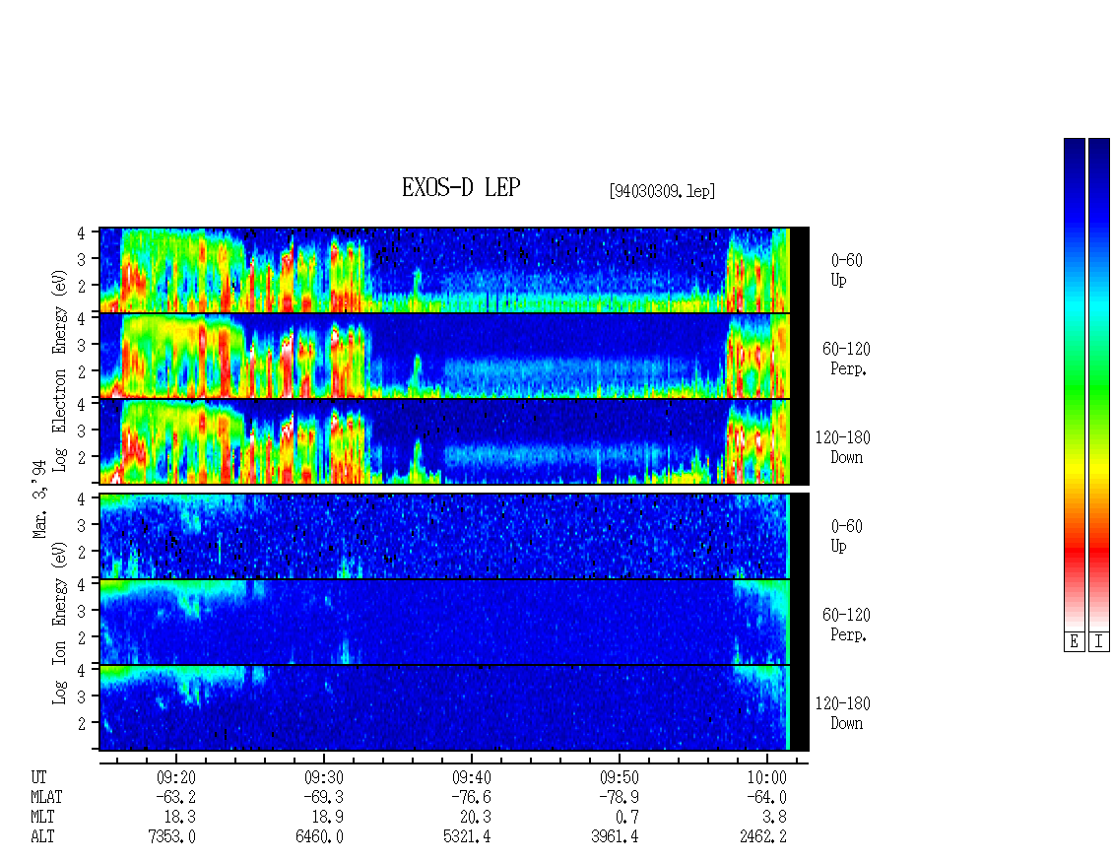Viewport: 1113px width, 862px height.
Task: Click the "E" box under the color scale
Action: (1074, 642)
